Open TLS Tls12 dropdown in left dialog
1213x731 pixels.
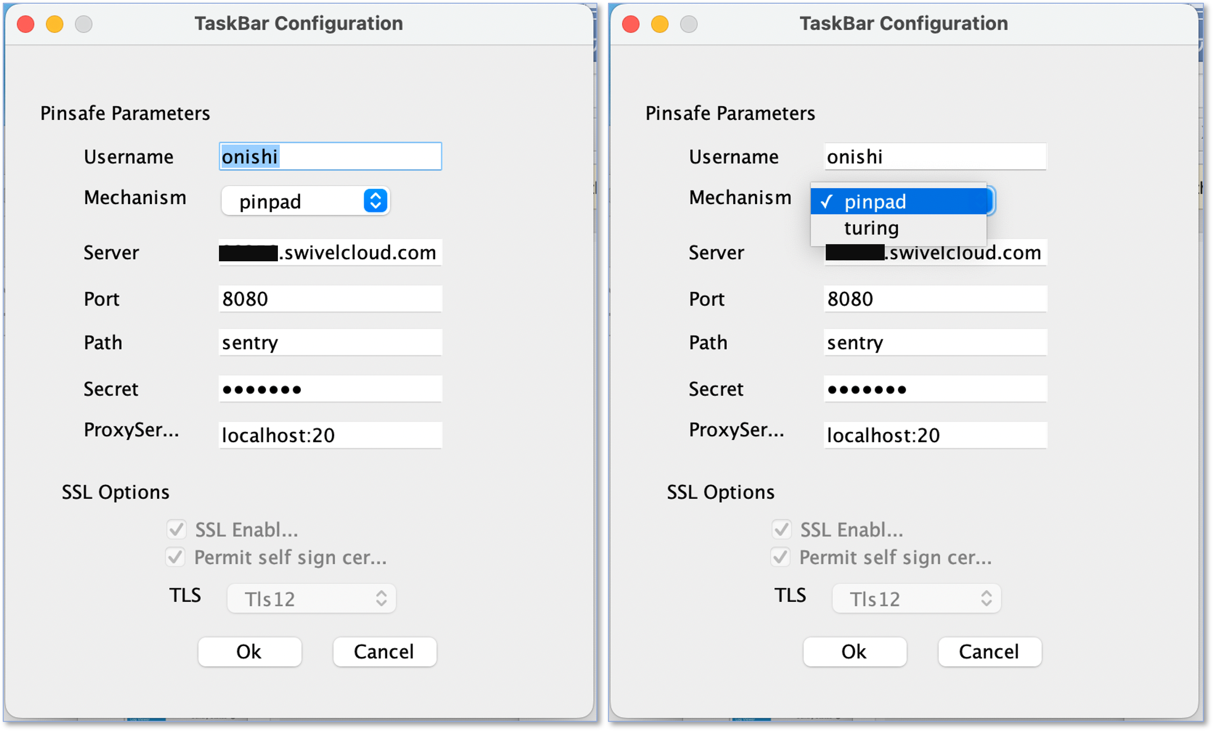(x=311, y=599)
